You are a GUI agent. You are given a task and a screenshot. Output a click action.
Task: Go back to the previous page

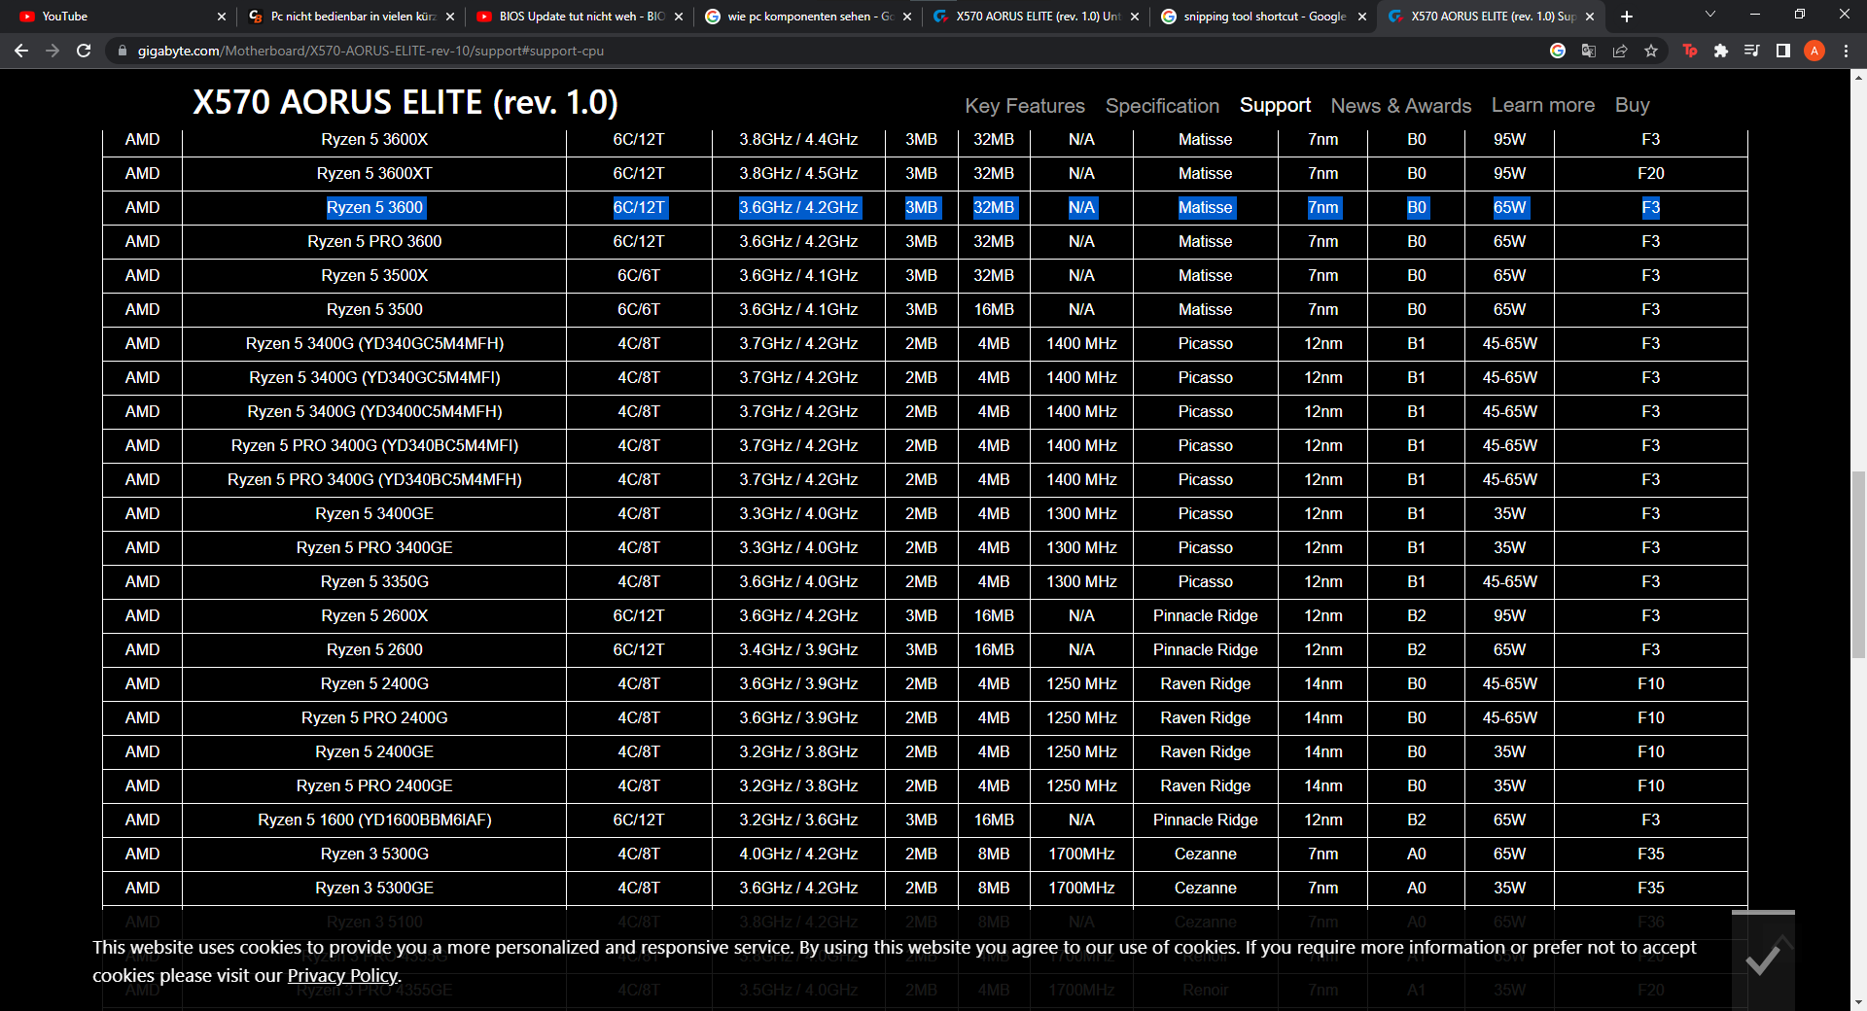(21, 51)
